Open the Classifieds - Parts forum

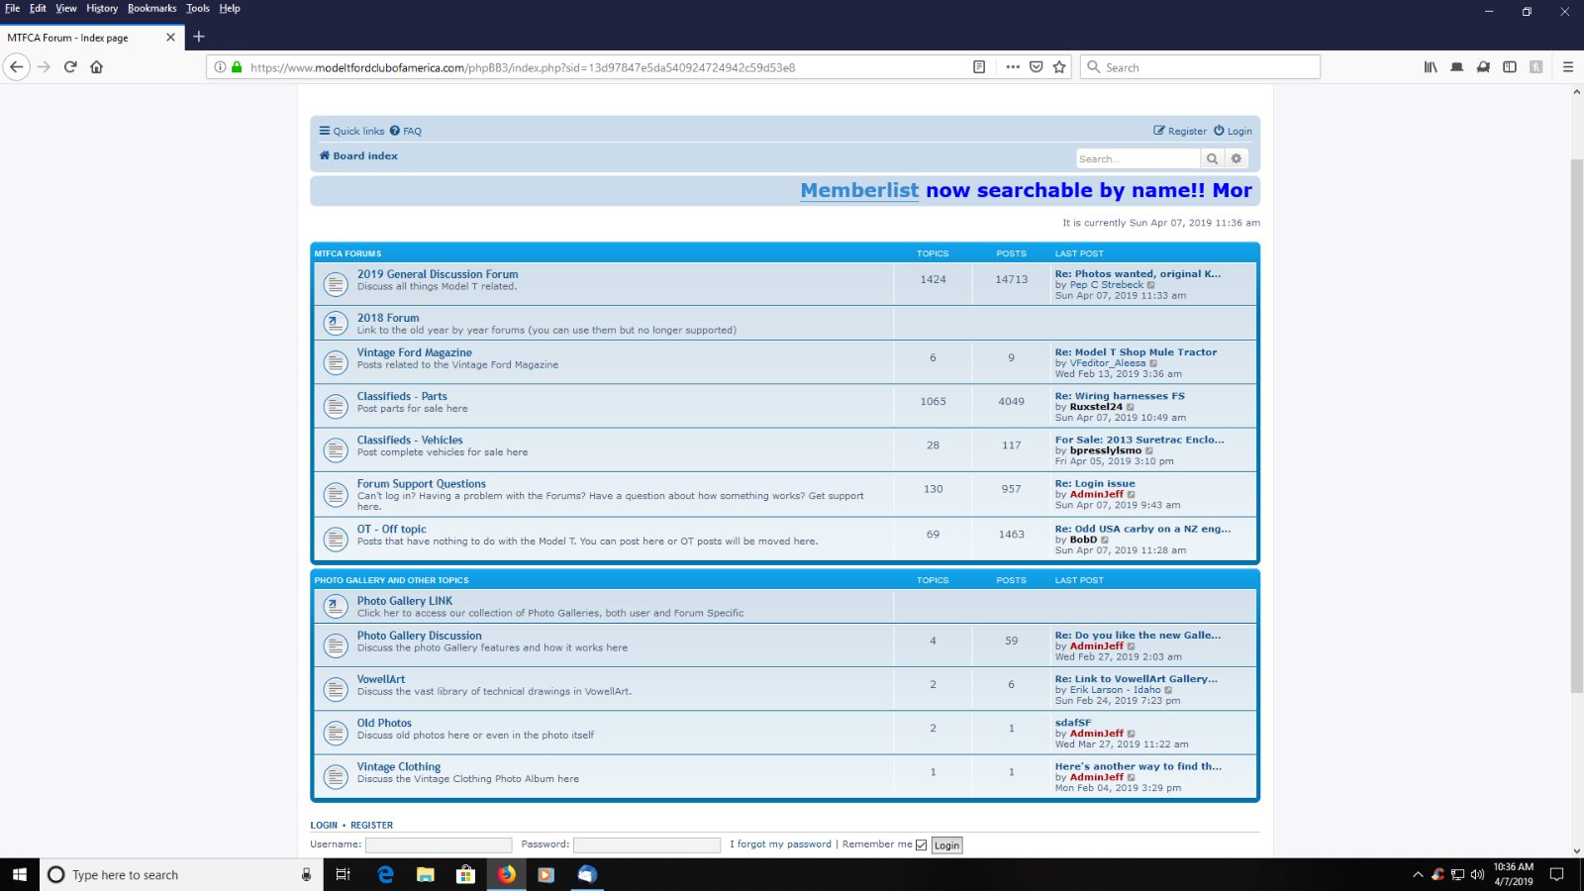tap(402, 396)
